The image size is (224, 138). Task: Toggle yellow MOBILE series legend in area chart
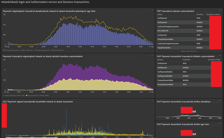pos(37,96)
